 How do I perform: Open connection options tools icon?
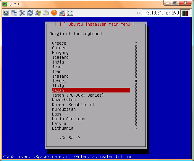point(22,13)
